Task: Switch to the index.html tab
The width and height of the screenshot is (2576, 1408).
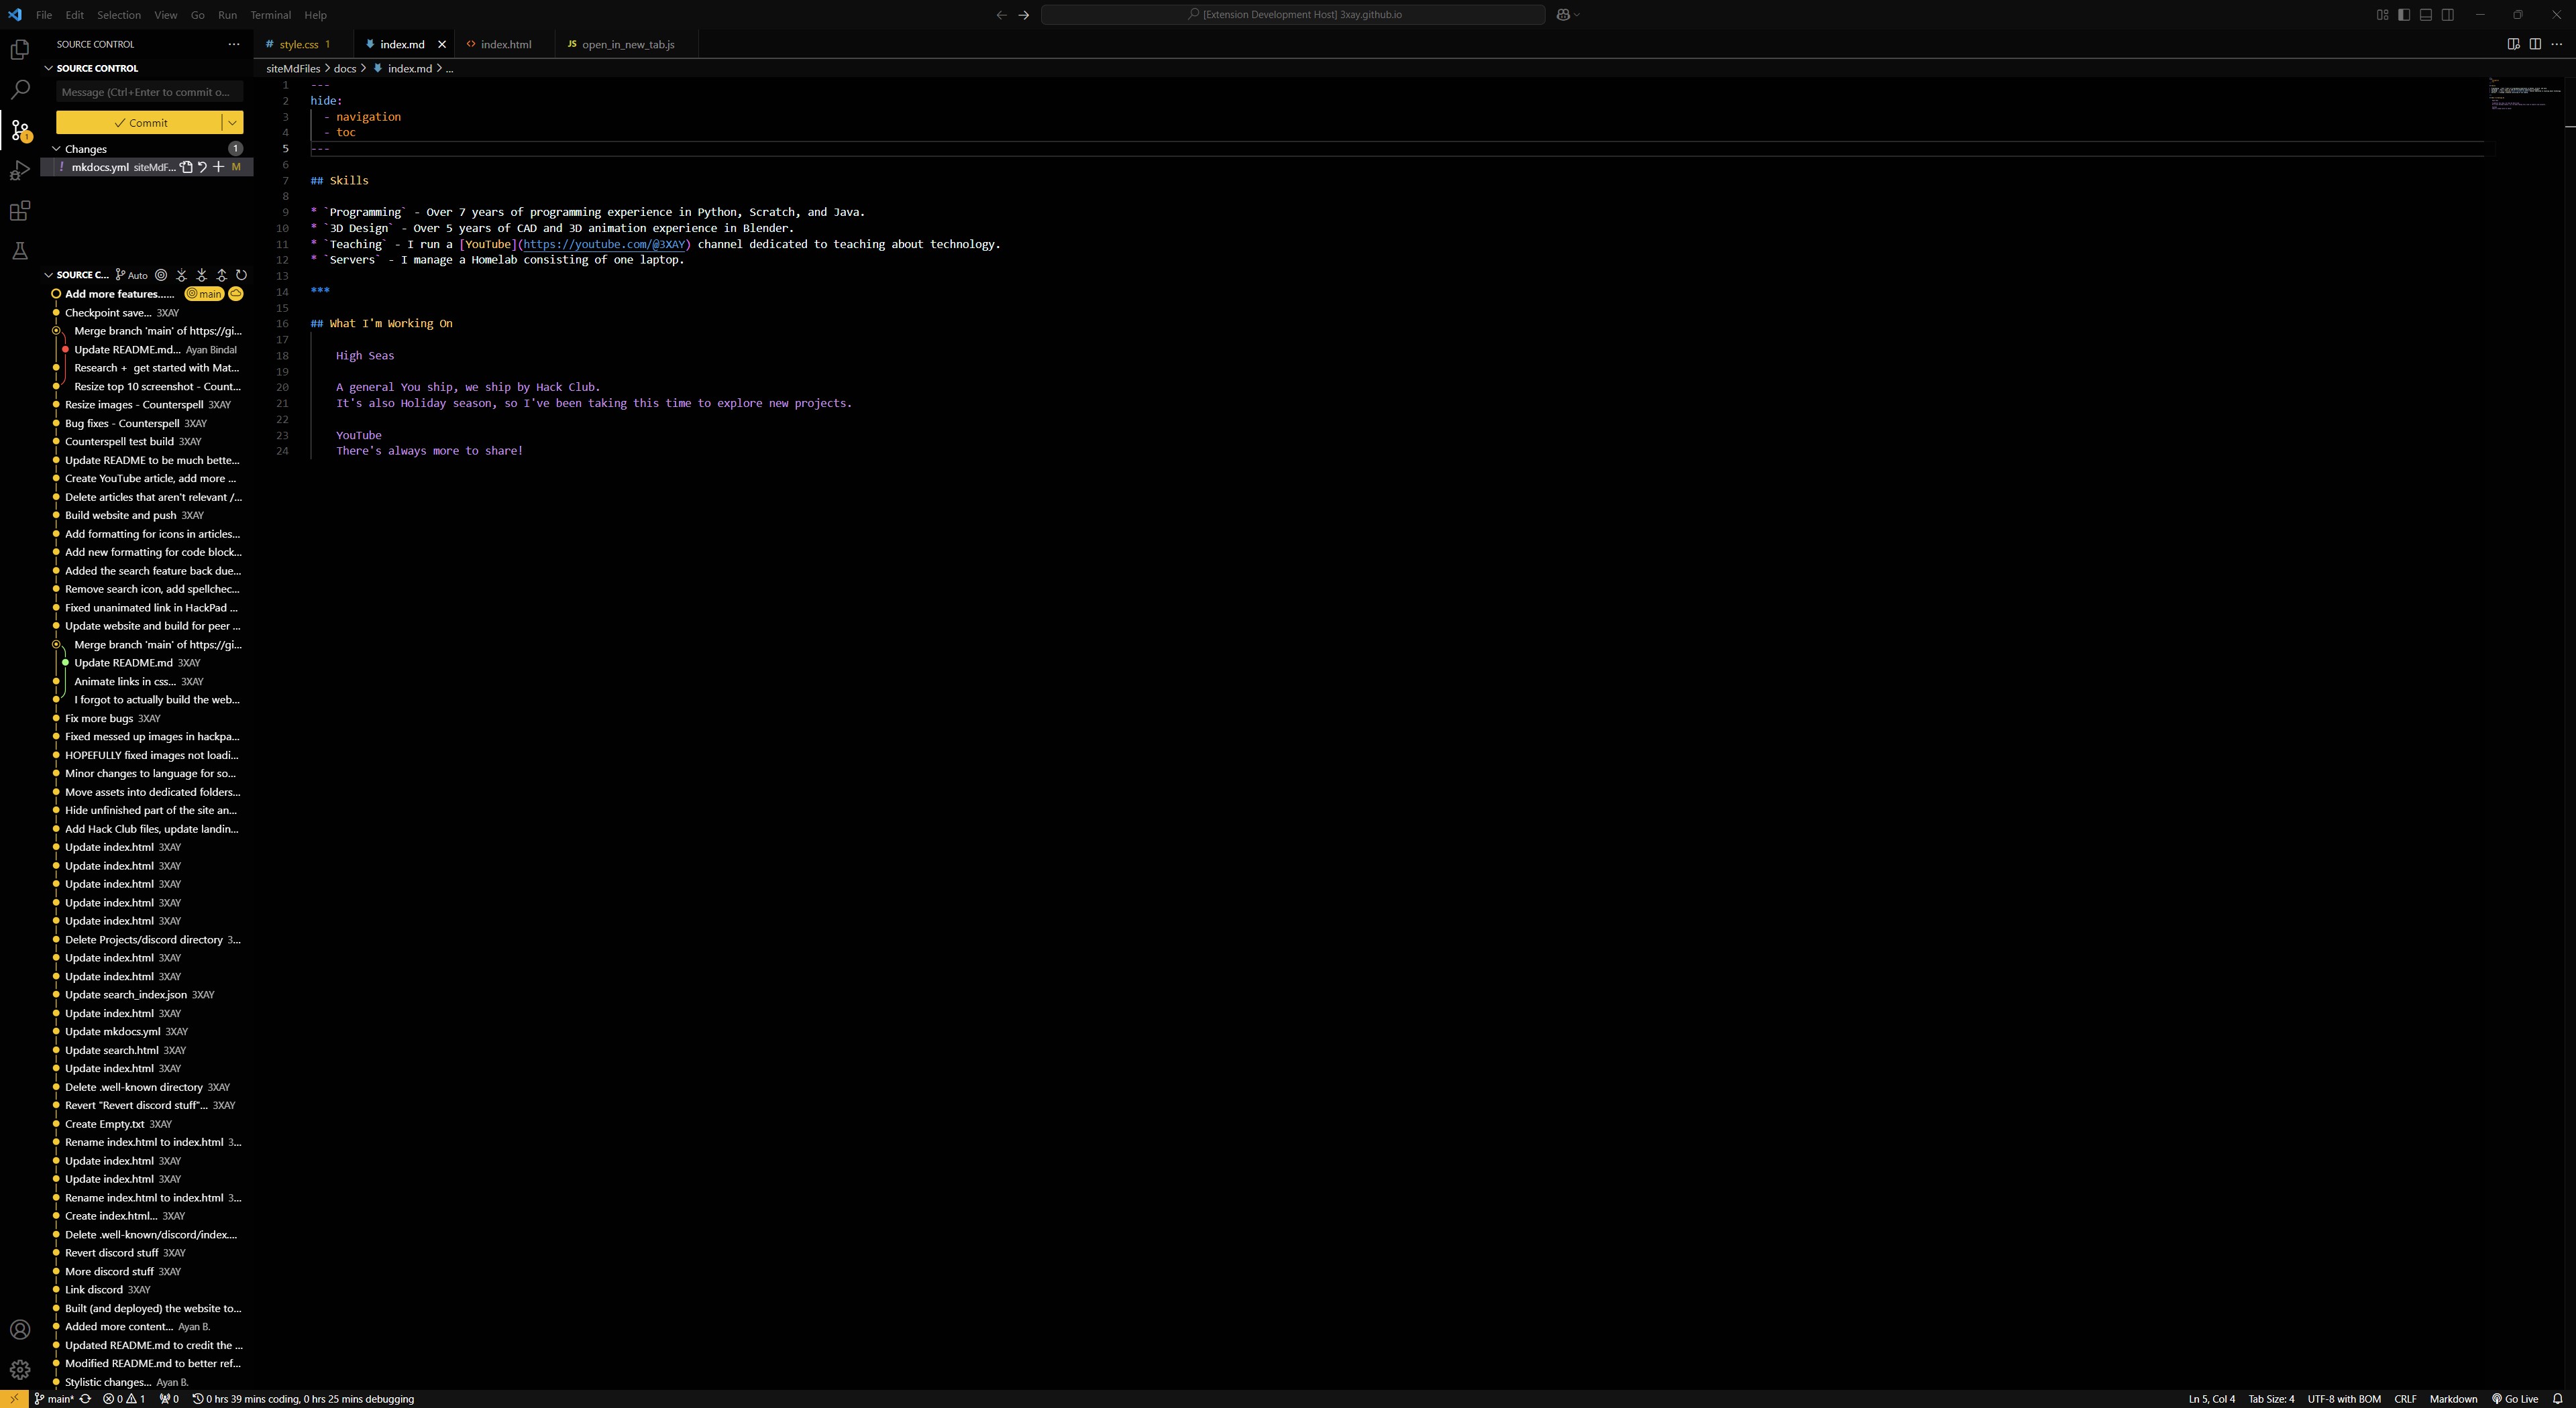Action: pos(505,44)
